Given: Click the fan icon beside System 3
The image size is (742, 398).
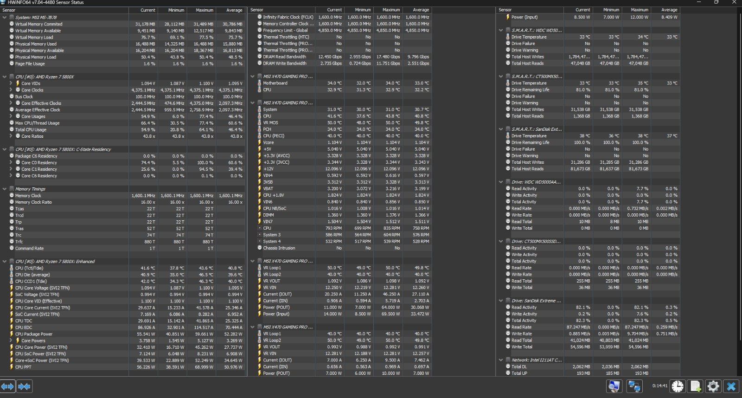Looking at the screenshot, I should (260, 235).
